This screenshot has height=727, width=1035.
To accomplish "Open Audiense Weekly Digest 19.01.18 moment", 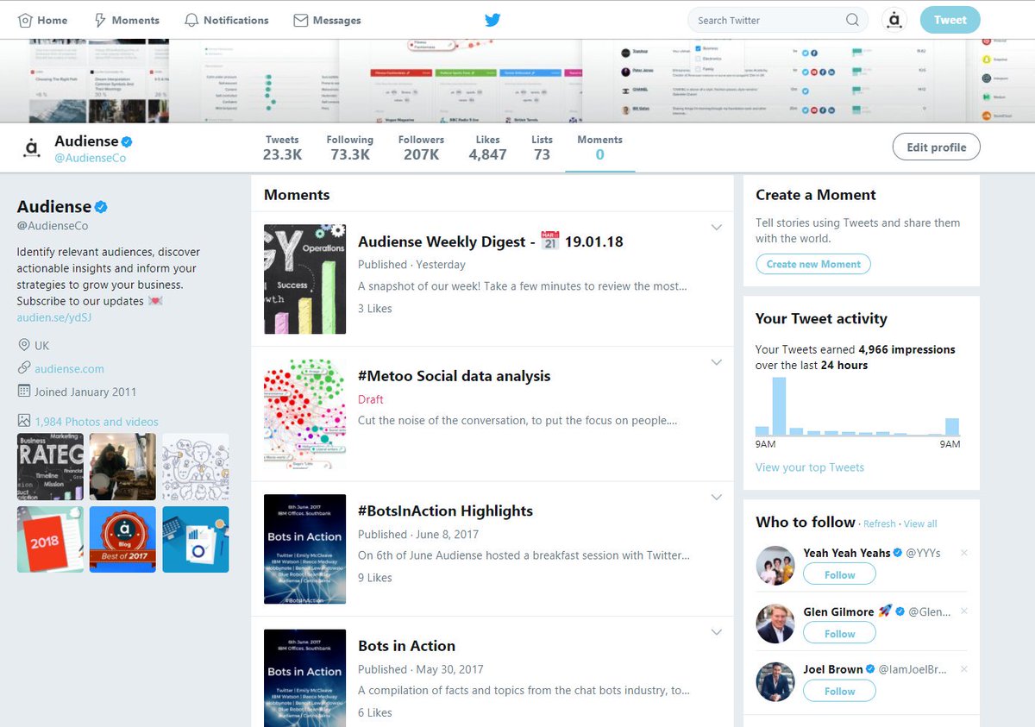I will point(490,241).
